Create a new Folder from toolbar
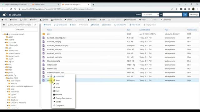The image size is (200, 112). coord(13,20)
